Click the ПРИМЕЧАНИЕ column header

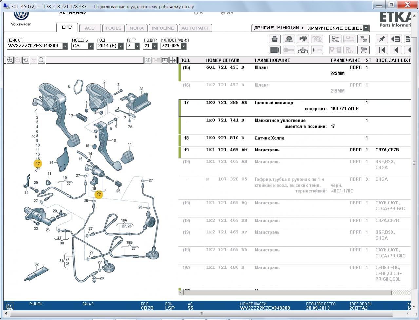tap(345, 60)
